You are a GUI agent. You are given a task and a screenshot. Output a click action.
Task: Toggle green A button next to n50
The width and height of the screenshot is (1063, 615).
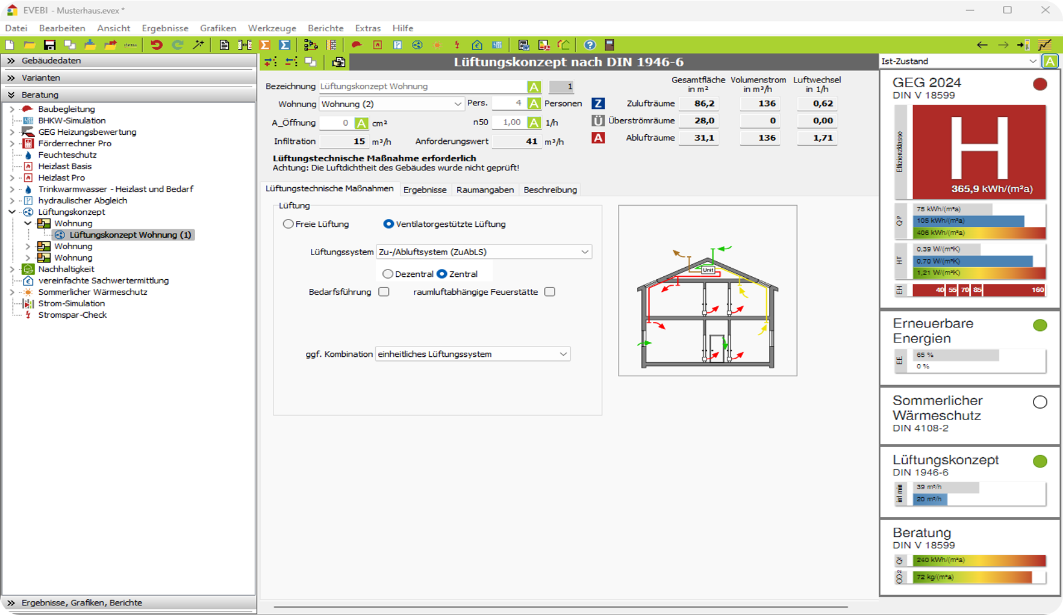click(x=534, y=123)
